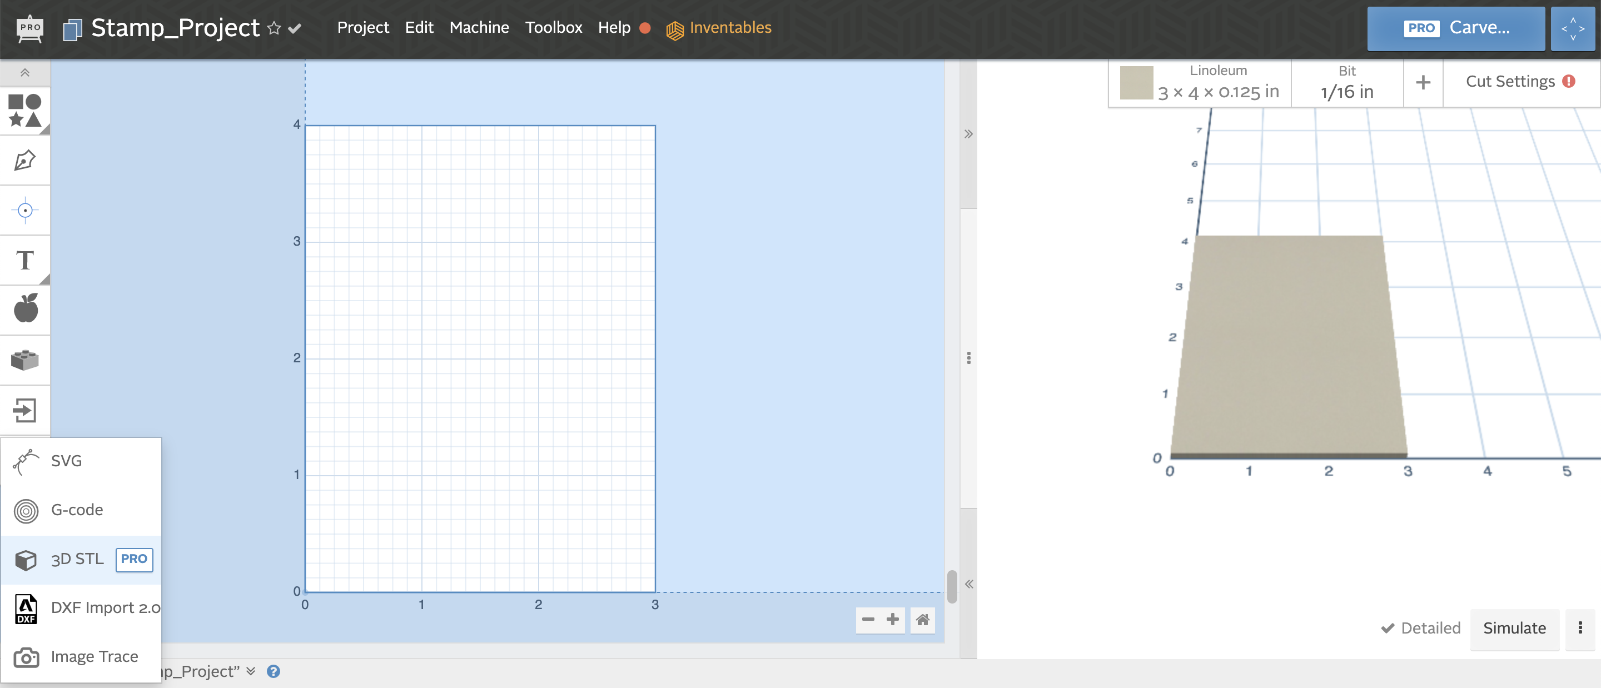This screenshot has height=688, width=1601.
Task: Click the saved checkmark next to the project name
Action: point(295,27)
